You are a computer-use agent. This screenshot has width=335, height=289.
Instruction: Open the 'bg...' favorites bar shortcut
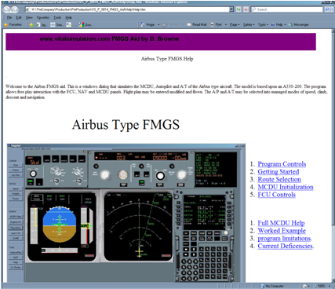41,24
